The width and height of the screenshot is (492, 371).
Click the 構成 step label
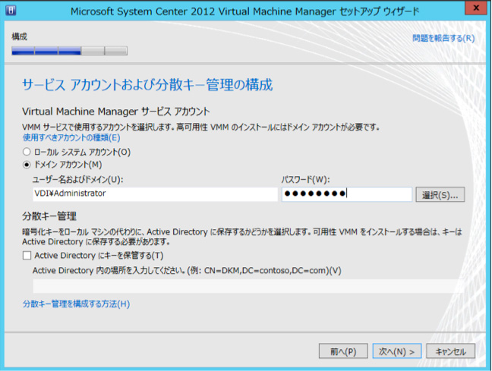pos(20,36)
